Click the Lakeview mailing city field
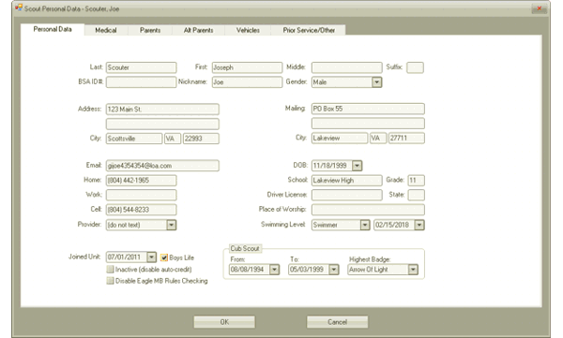Screen dimensions: 563x338 [340, 138]
